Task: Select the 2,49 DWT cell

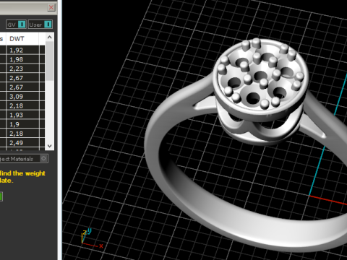Action: coord(23,143)
